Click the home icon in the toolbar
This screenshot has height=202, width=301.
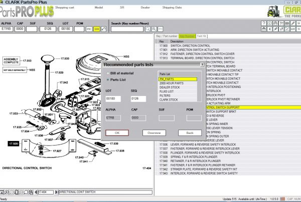(x=264, y=29)
